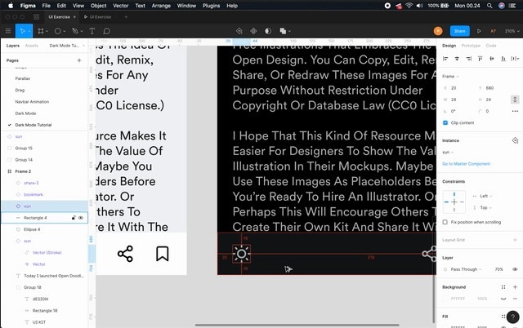The image size is (523, 328).
Task: Click the align right icon
Action: click(468, 59)
